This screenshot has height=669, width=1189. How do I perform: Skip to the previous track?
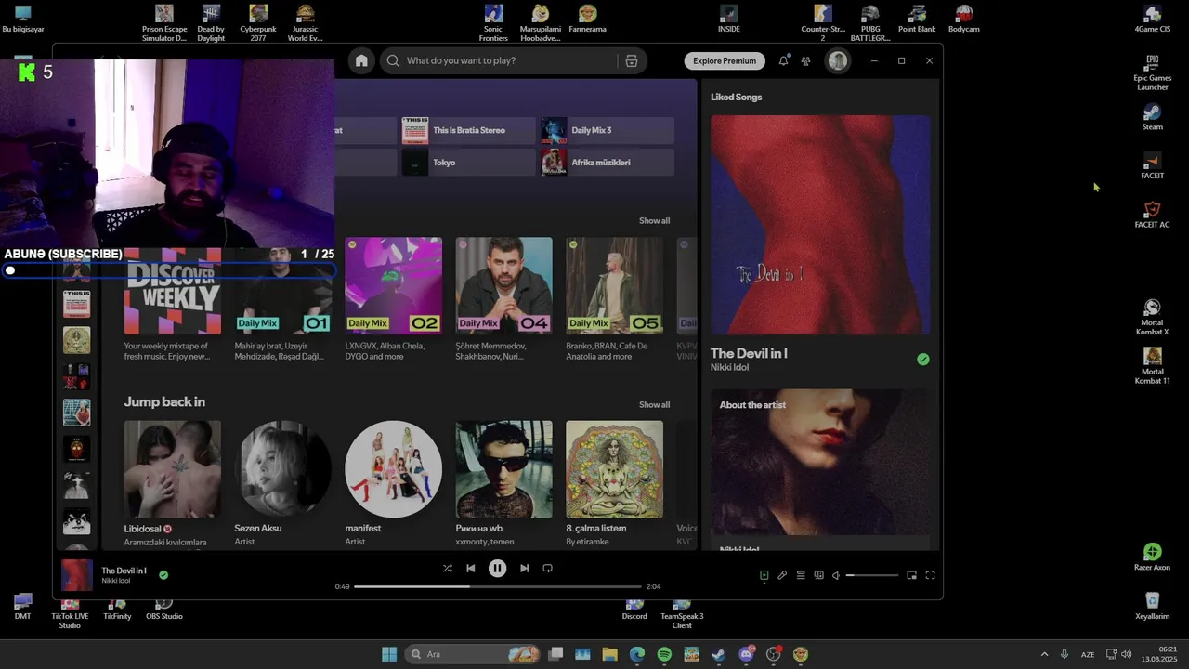471,568
